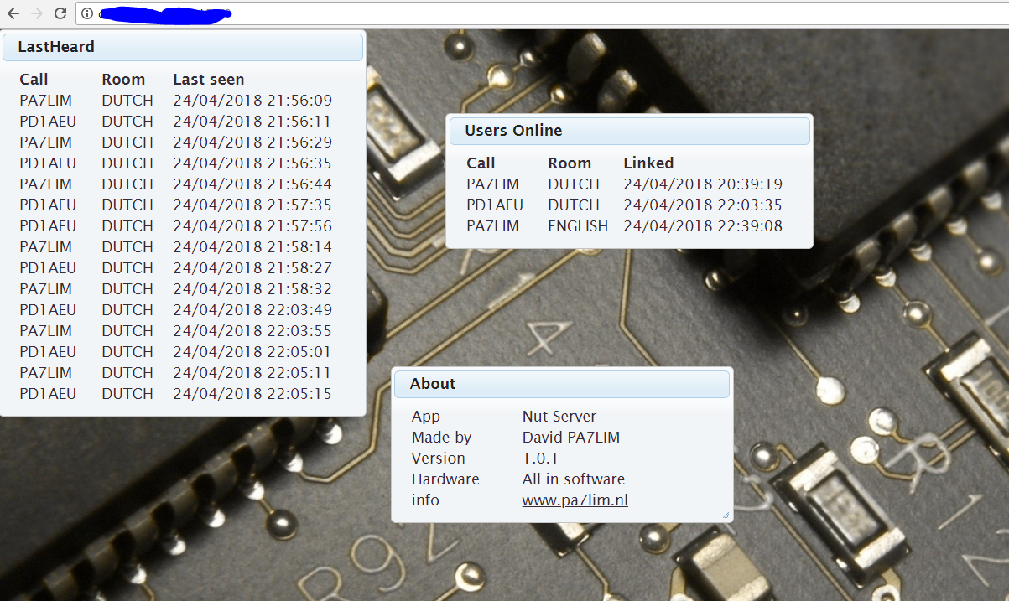Screen dimensions: 1009x601
Task: Click the Nut Server app name
Action: 559,417
